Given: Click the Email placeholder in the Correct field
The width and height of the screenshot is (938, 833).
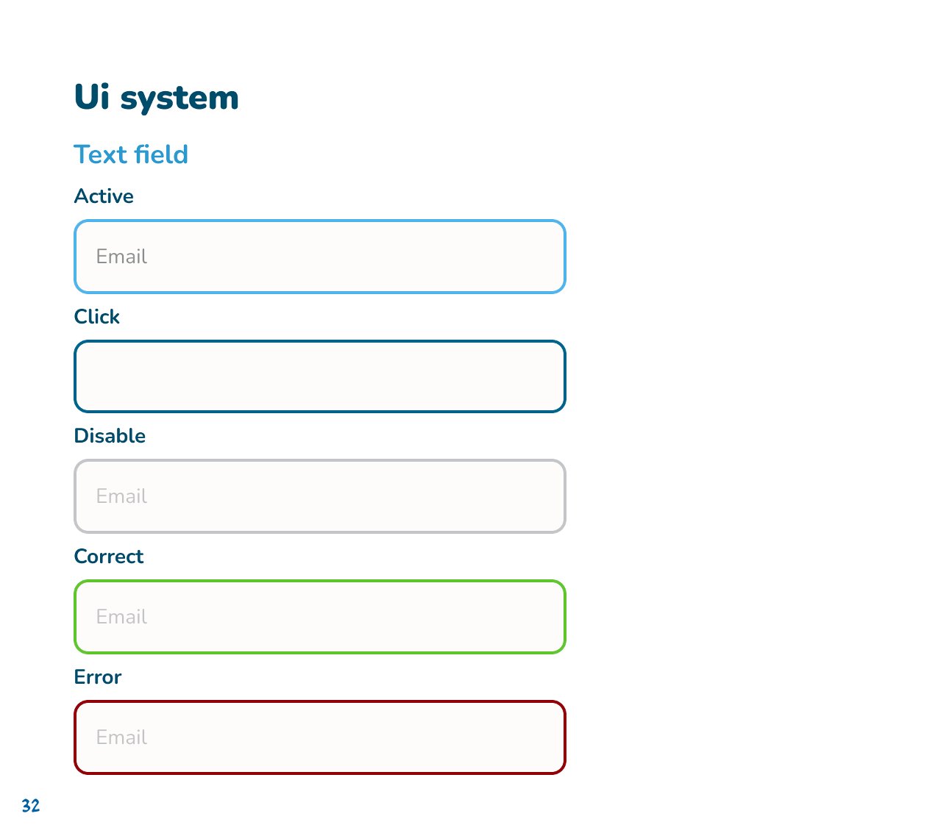Looking at the screenshot, I should (x=121, y=617).
